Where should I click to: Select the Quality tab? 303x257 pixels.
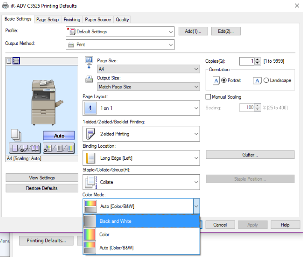click(x=122, y=20)
